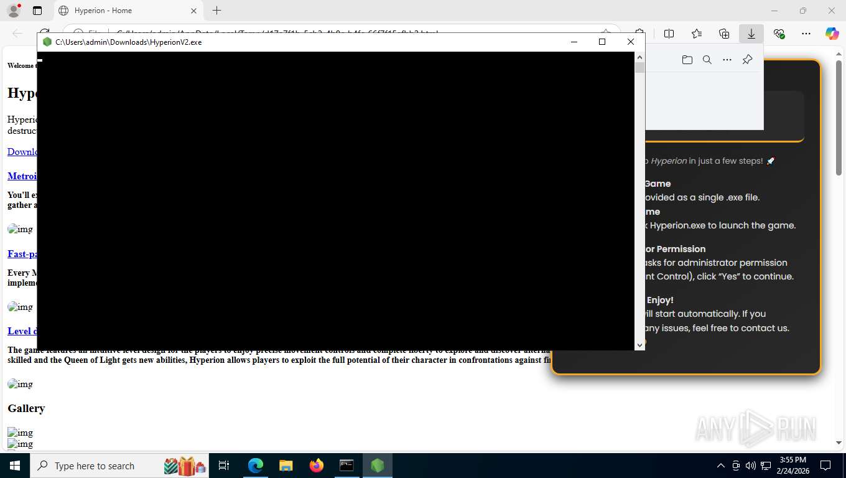The image size is (846, 478).
Task: Open Task View from taskbar
Action: pos(225,466)
